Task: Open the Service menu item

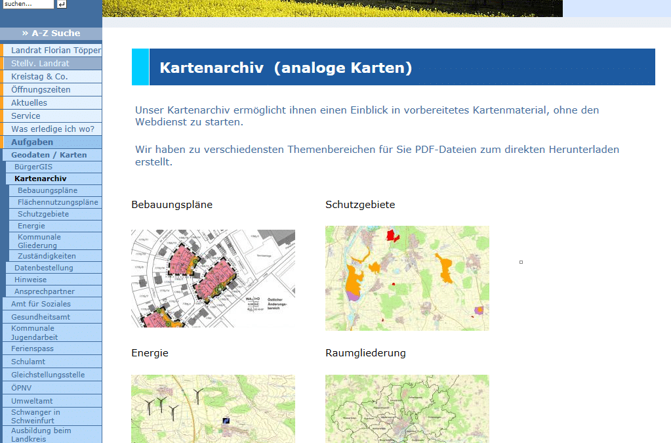Action: (52, 116)
